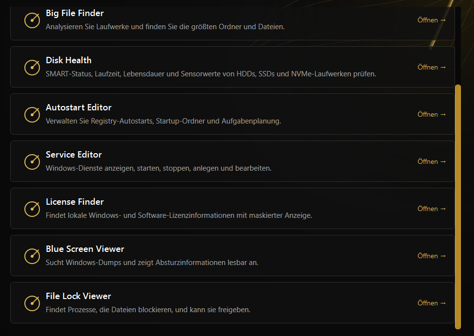Click description 'Findet Prozesse, die Dateien blockieren'
Screen dimensions: 474x336
coord(148,310)
